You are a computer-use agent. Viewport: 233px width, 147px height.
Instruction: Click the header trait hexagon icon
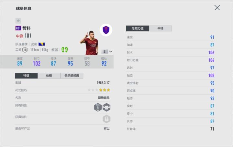click(98, 107)
